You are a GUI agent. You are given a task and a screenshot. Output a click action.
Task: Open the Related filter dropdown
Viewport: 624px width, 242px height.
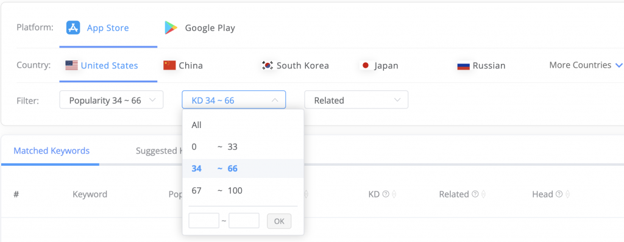click(356, 100)
